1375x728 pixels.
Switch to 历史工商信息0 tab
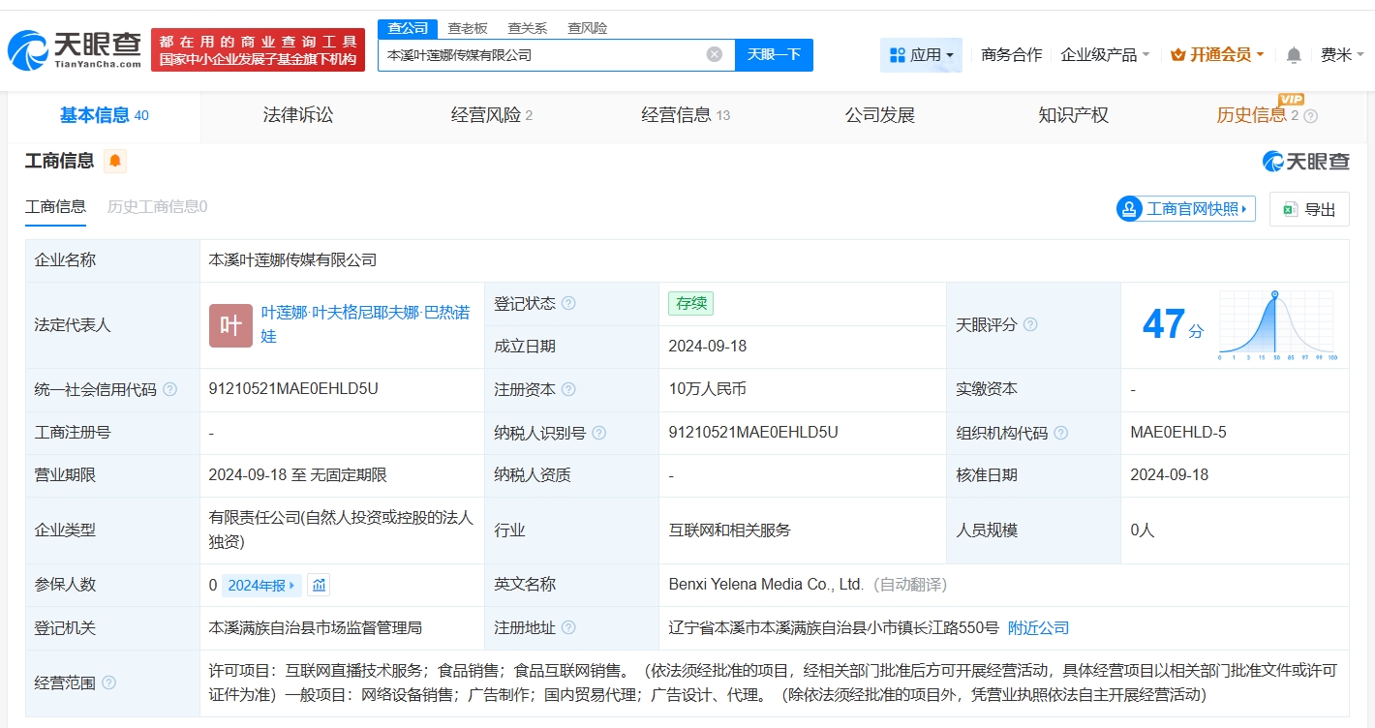pyautogui.click(x=155, y=207)
